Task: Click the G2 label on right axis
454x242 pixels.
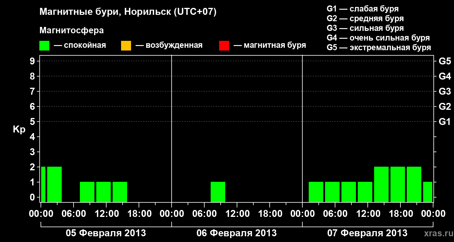Action: pos(445,107)
